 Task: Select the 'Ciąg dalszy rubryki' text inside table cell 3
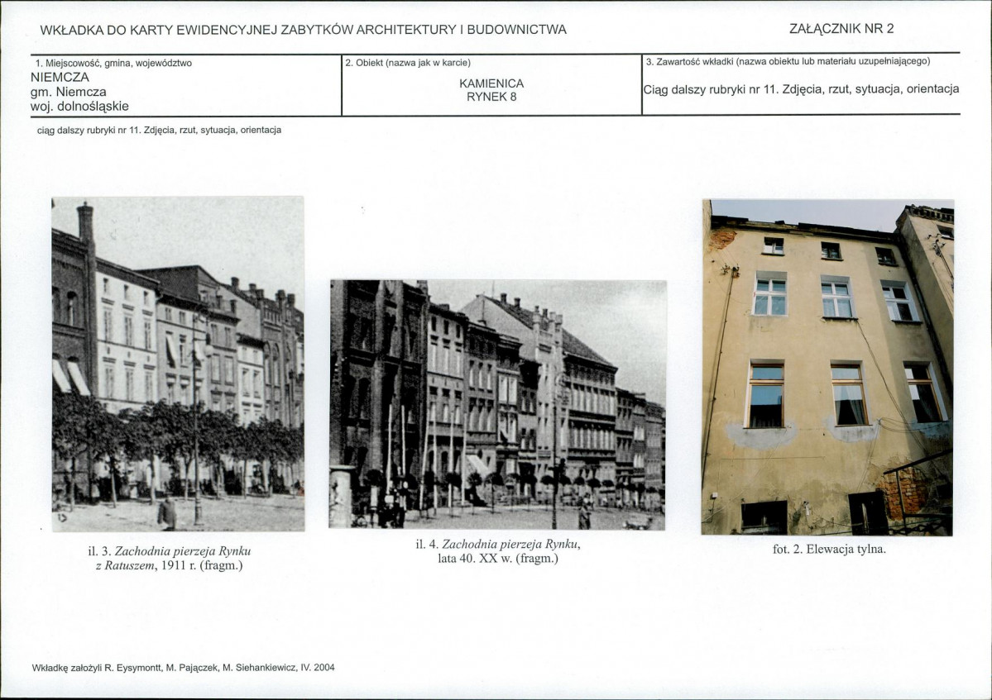(801, 89)
